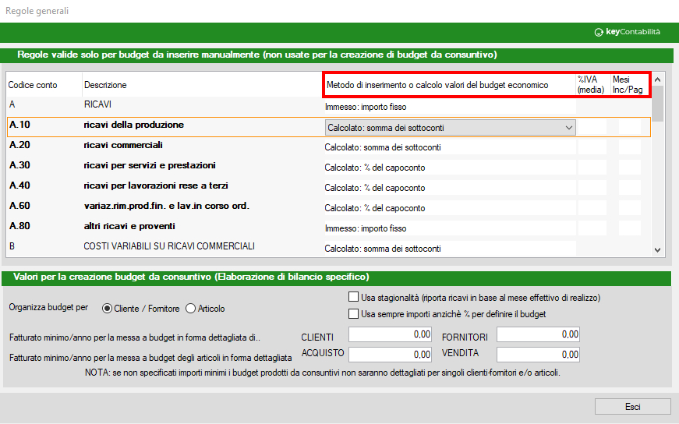Viewport: 679px width, 424px height.
Task: Click the Descrizione column header
Action: click(x=105, y=85)
